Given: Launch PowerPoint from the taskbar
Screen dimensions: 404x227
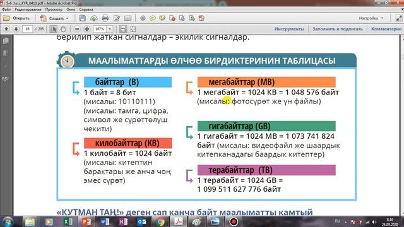Looking at the screenshot, I should coord(86,221).
